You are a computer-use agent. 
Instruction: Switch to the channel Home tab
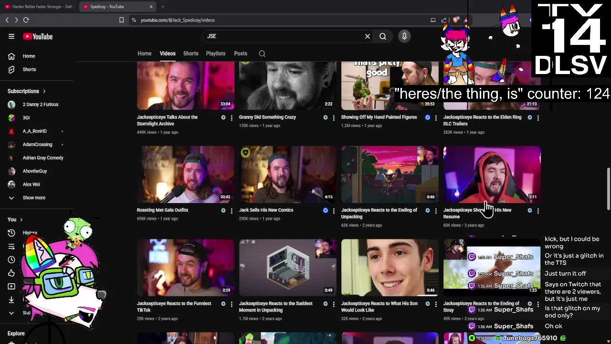coord(145,54)
